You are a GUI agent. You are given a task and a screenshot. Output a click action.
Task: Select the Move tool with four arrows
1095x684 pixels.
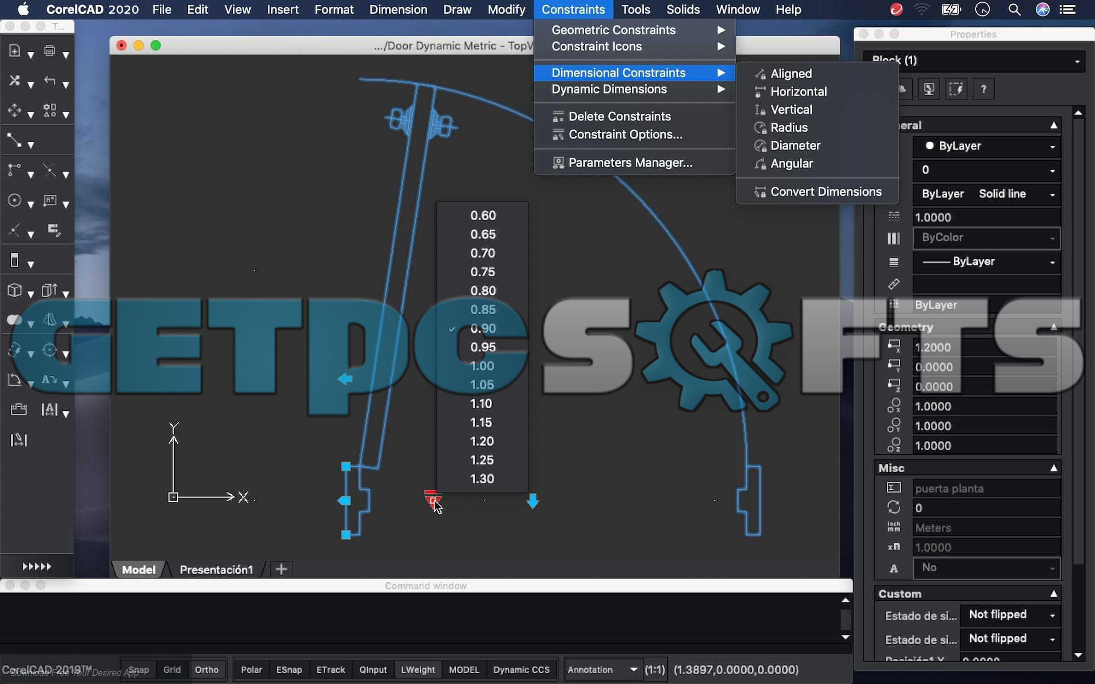click(x=15, y=111)
